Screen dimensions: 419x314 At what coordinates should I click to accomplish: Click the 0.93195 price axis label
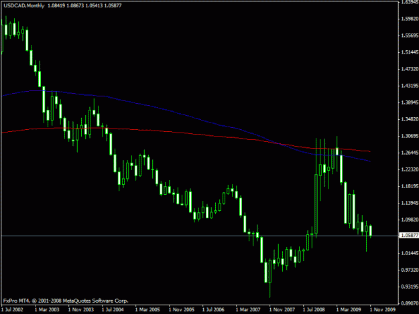point(410,287)
